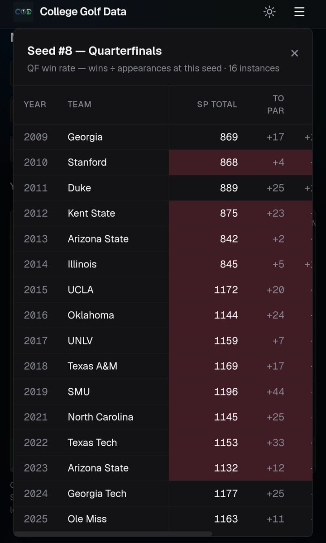Open the College Golf Data home link
The width and height of the screenshot is (326, 543).
83,12
